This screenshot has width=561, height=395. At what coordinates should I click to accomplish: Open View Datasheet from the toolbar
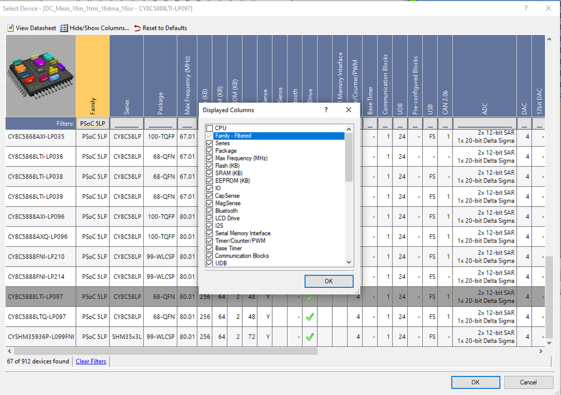[32, 28]
